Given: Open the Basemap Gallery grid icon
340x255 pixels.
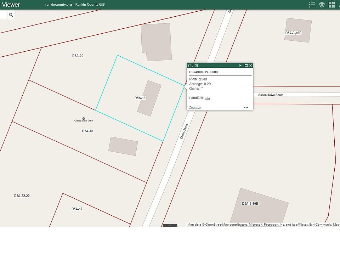Looking at the screenshot, I should [332, 5].
